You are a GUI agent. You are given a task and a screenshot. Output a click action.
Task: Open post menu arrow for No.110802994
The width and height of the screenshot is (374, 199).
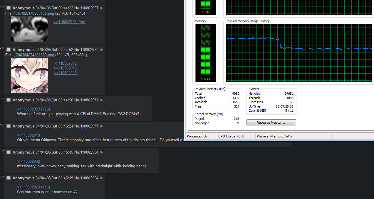tap(102, 178)
